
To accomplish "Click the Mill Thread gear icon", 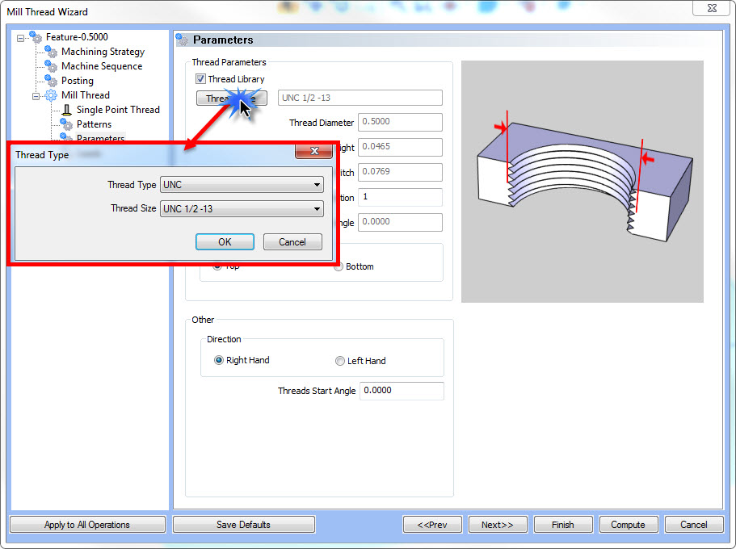I will [51, 95].
